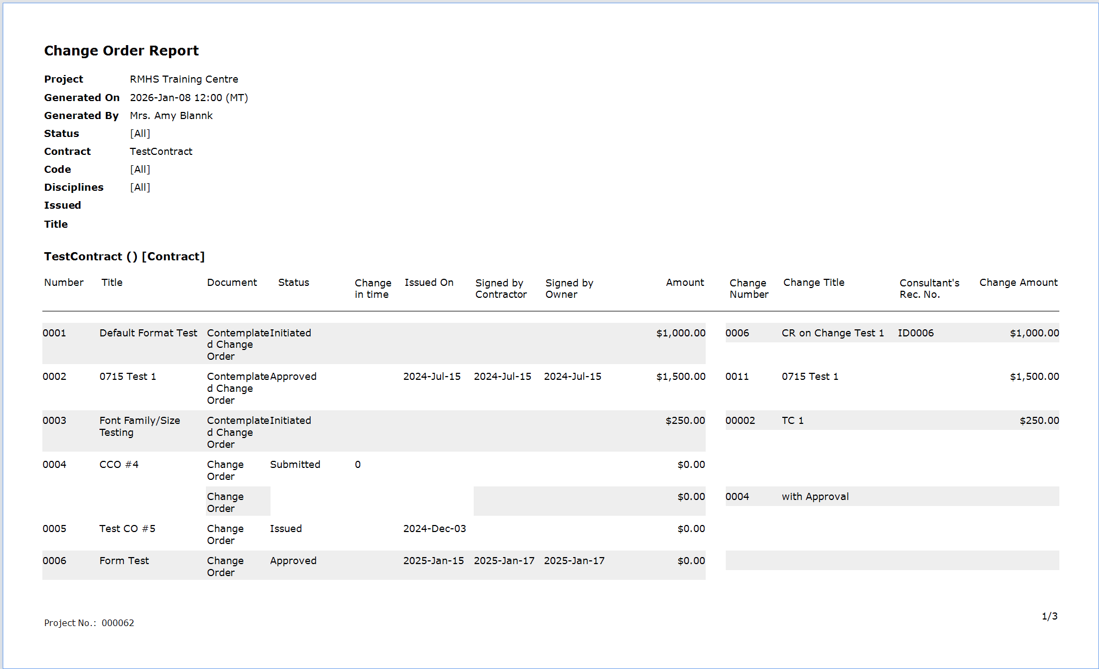
Task: Click the Change Title column header
Action: [x=814, y=283]
